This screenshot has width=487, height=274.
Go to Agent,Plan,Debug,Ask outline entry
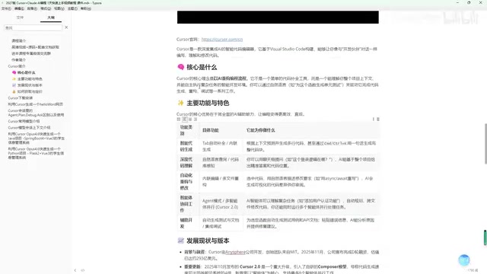36,113
